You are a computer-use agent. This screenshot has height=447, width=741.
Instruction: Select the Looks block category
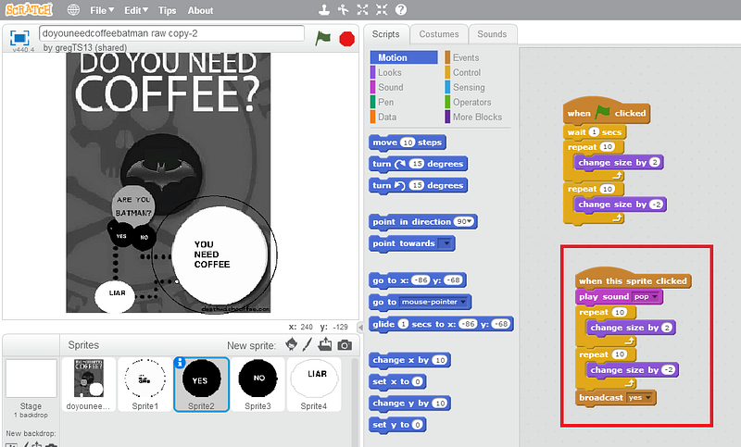386,72
